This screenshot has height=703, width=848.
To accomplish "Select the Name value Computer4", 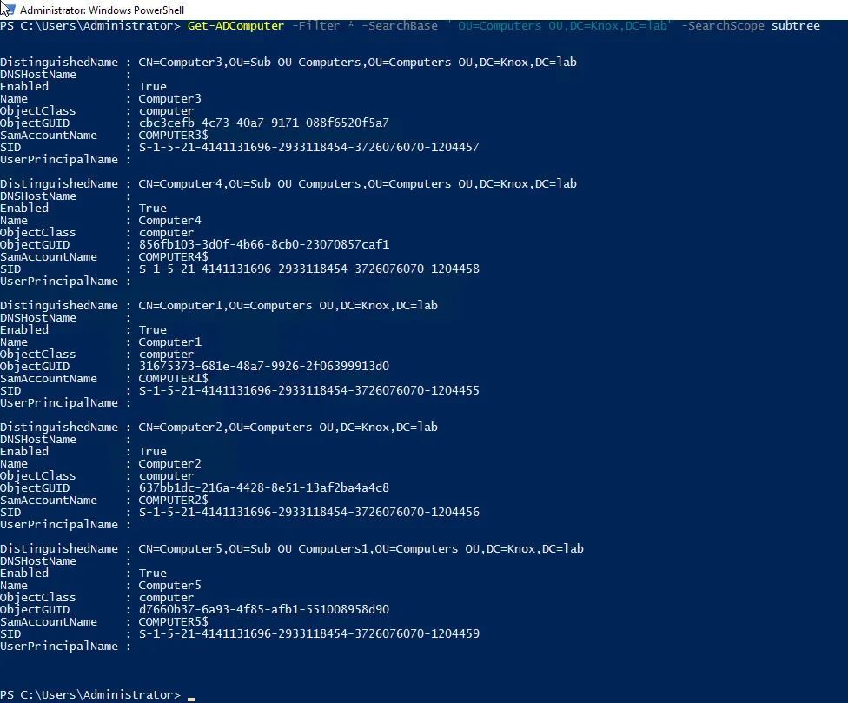I will (169, 221).
